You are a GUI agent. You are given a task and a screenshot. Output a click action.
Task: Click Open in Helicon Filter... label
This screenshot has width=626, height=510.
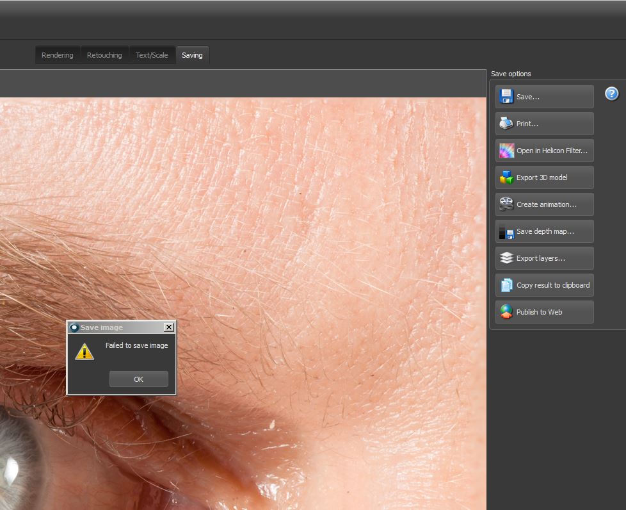[552, 151]
